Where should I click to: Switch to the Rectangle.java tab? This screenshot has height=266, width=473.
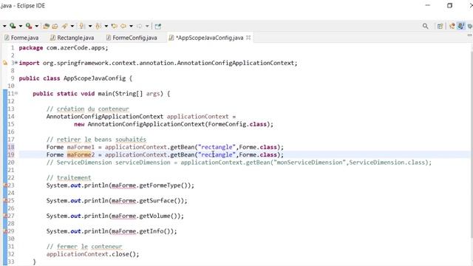(x=72, y=38)
